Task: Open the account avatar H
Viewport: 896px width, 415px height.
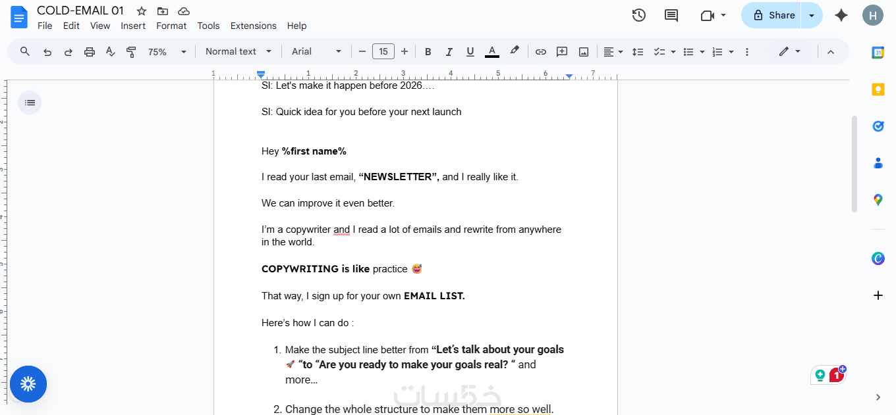Action: pyautogui.click(x=873, y=15)
